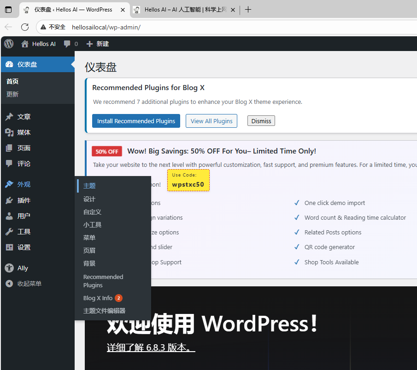Select the 工具 wrench icon
The height and width of the screenshot is (370, 417).
click(x=9, y=232)
